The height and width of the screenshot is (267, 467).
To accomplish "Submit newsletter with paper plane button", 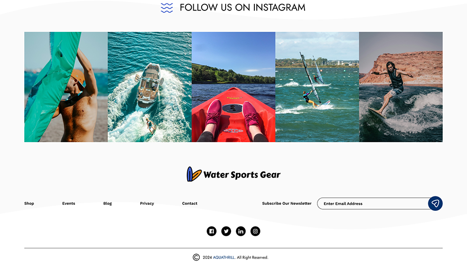I will pyautogui.click(x=435, y=203).
